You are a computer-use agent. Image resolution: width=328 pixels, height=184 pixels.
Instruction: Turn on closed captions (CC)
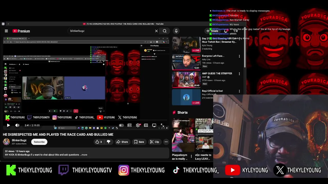(x=130, y=125)
